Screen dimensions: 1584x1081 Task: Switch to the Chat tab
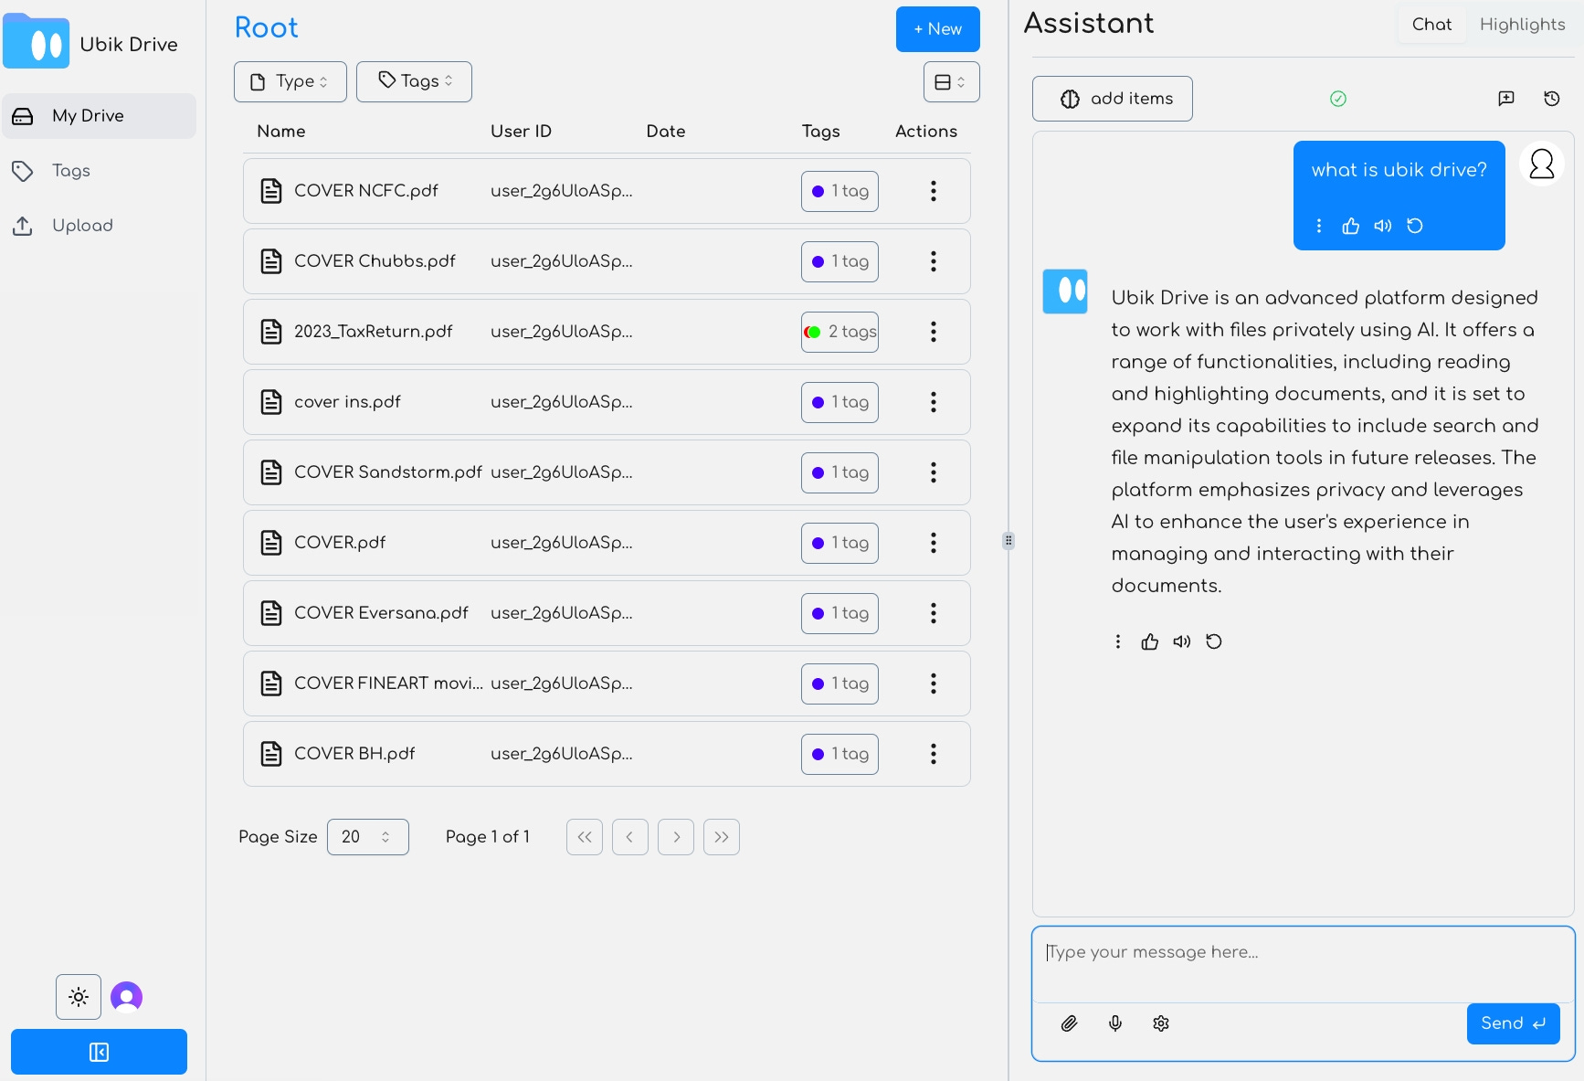click(1431, 25)
